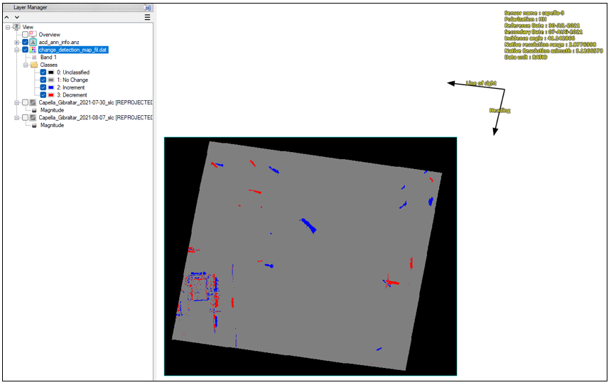Viewport: 611px width, 385px height.
Task: Click the large blue increment patch on map
Action: [x=309, y=225]
